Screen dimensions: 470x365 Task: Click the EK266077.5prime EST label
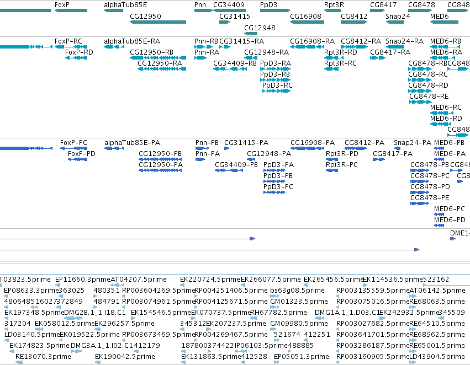coord(271,279)
